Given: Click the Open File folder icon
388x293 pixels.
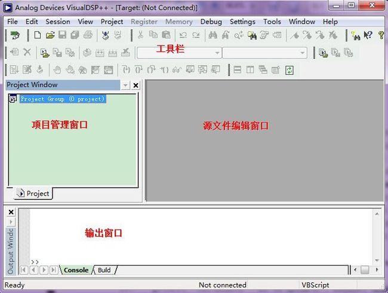Looking at the screenshot, I should pyautogui.click(x=50, y=35).
